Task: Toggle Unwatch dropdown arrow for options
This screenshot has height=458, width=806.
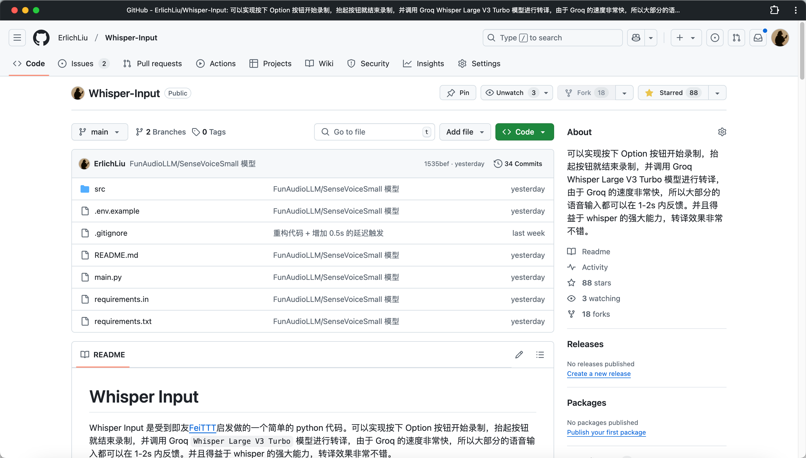Action: click(x=546, y=92)
